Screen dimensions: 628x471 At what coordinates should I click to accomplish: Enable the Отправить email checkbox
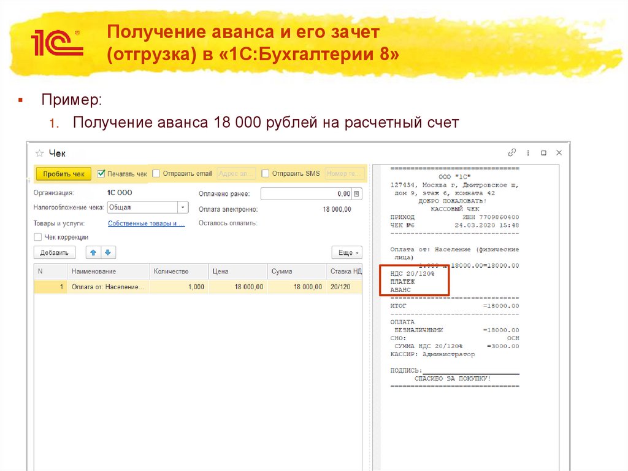click(x=156, y=173)
